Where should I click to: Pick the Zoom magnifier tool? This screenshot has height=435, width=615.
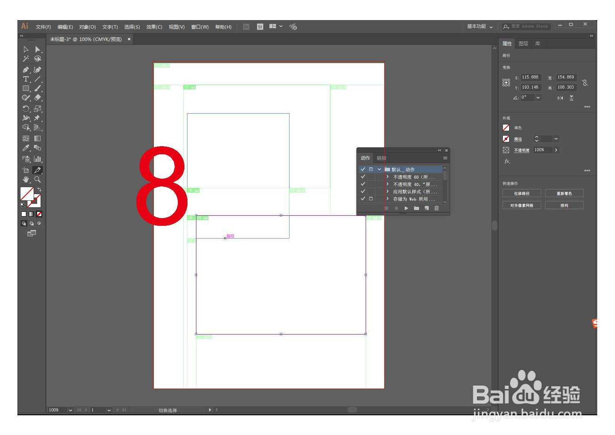coord(37,179)
